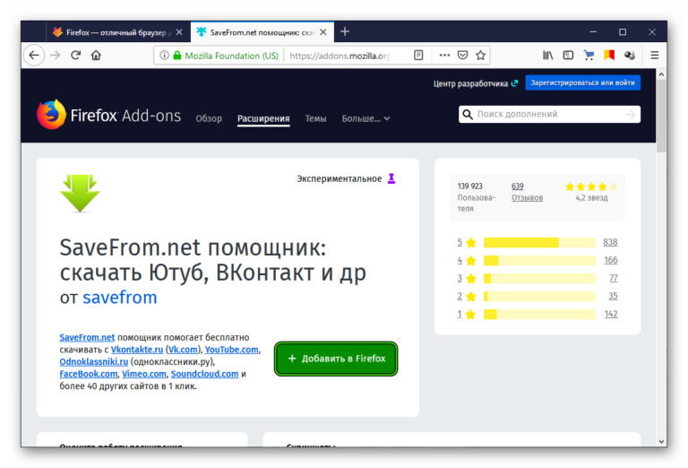Image resolution: width=688 pixels, height=468 pixels.
Task: Click Зарегистрироваться или войти button
Action: pos(582,82)
